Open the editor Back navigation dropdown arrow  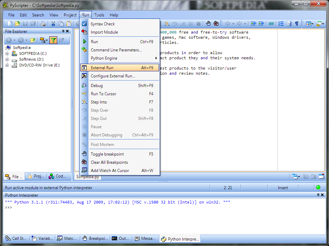click(x=233, y=24)
